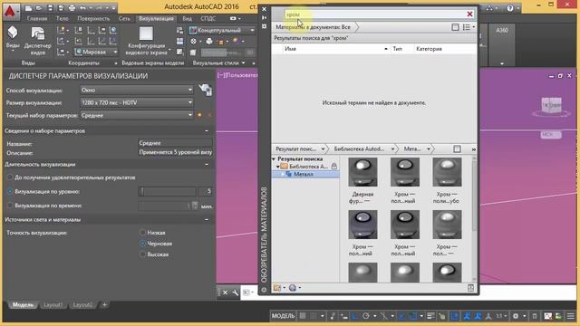Open the manage library folder icon
The width and height of the screenshot is (580, 326).
pos(278,288)
